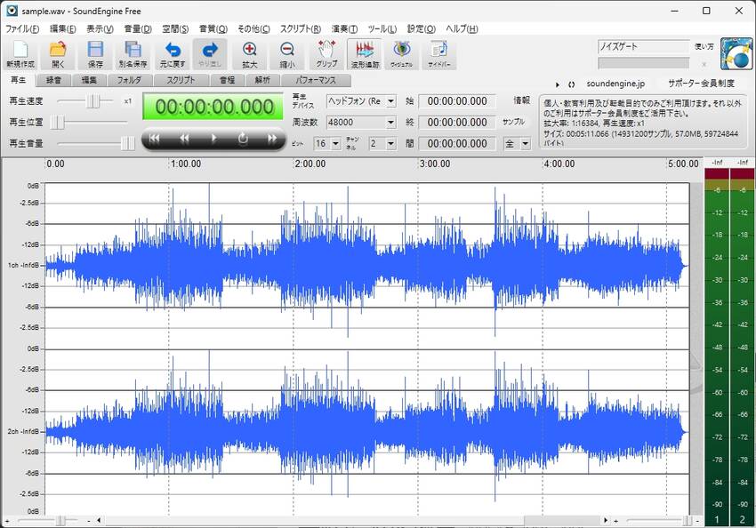Open the 演奏(T) menu
Viewport: 756px width, 528px height.
[344, 29]
